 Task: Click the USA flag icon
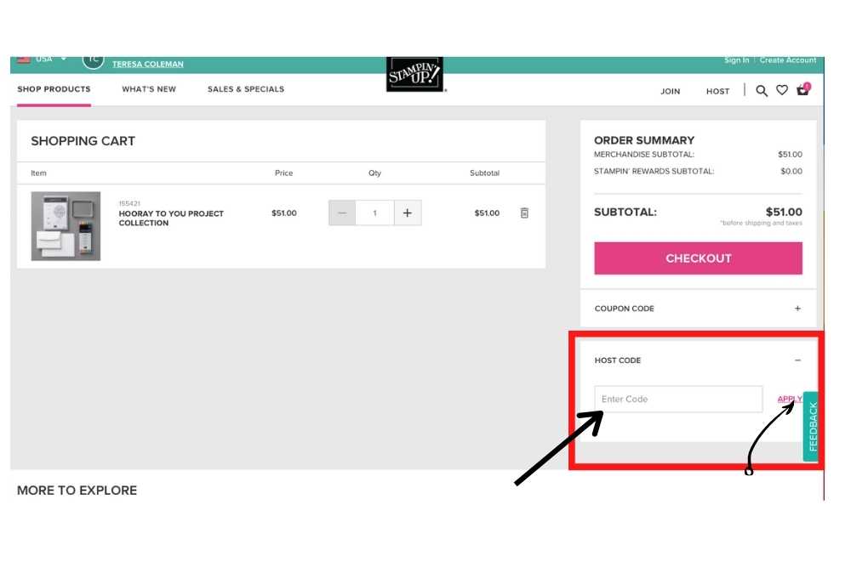pyautogui.click(x=23, y=60)
